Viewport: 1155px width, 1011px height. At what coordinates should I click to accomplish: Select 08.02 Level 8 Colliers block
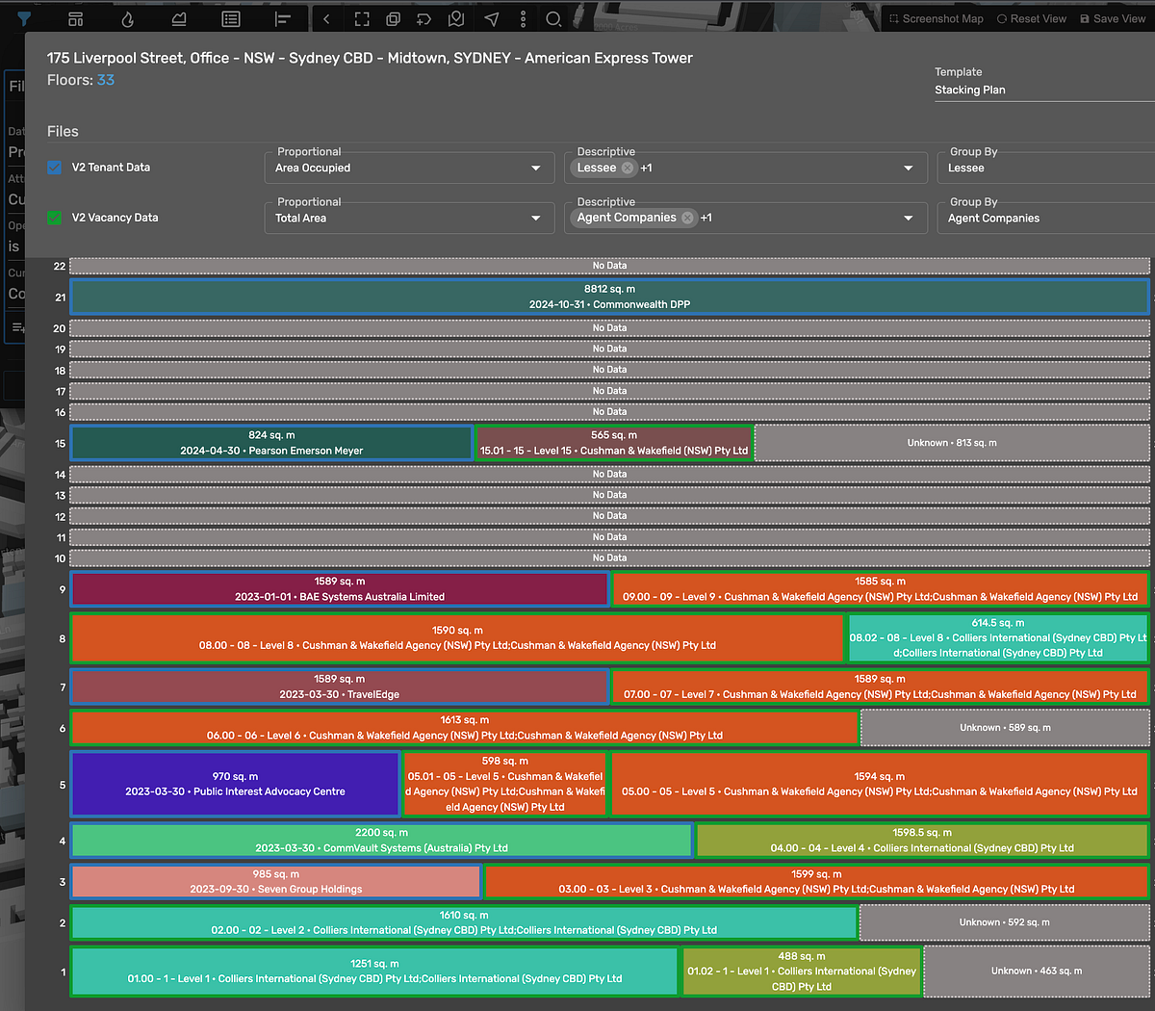(x=998, y=637)
